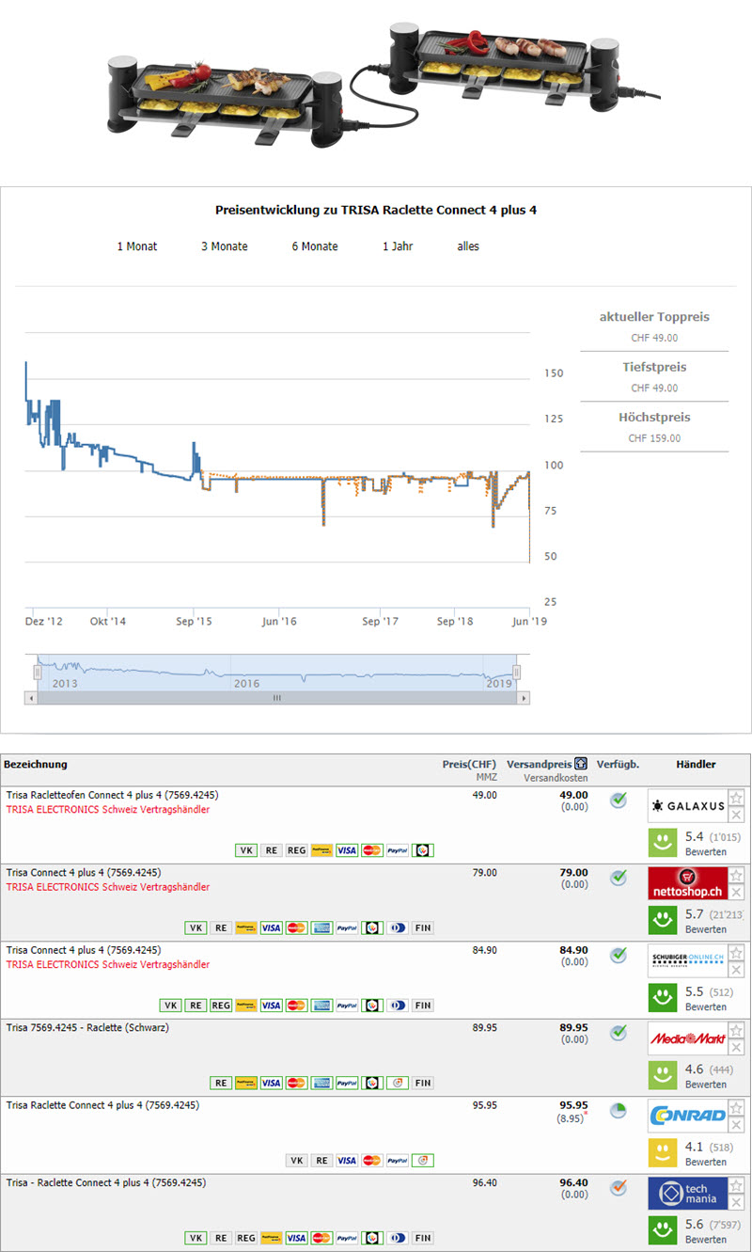Open the Conrad merchant logo
The height and width of the screenshot is (1252, 752).
pos(687,1116)
